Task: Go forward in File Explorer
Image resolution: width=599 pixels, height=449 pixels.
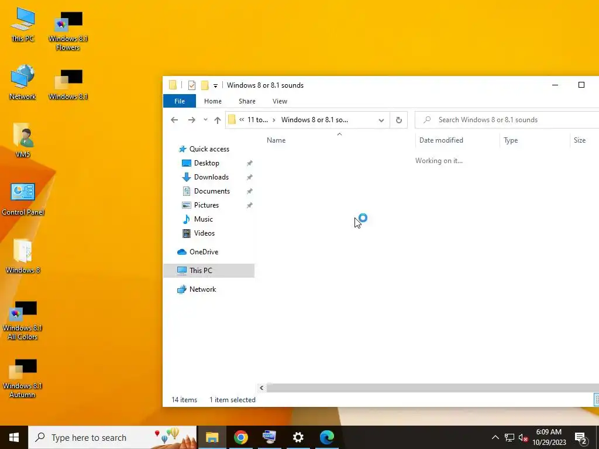Action: point(192,120)
